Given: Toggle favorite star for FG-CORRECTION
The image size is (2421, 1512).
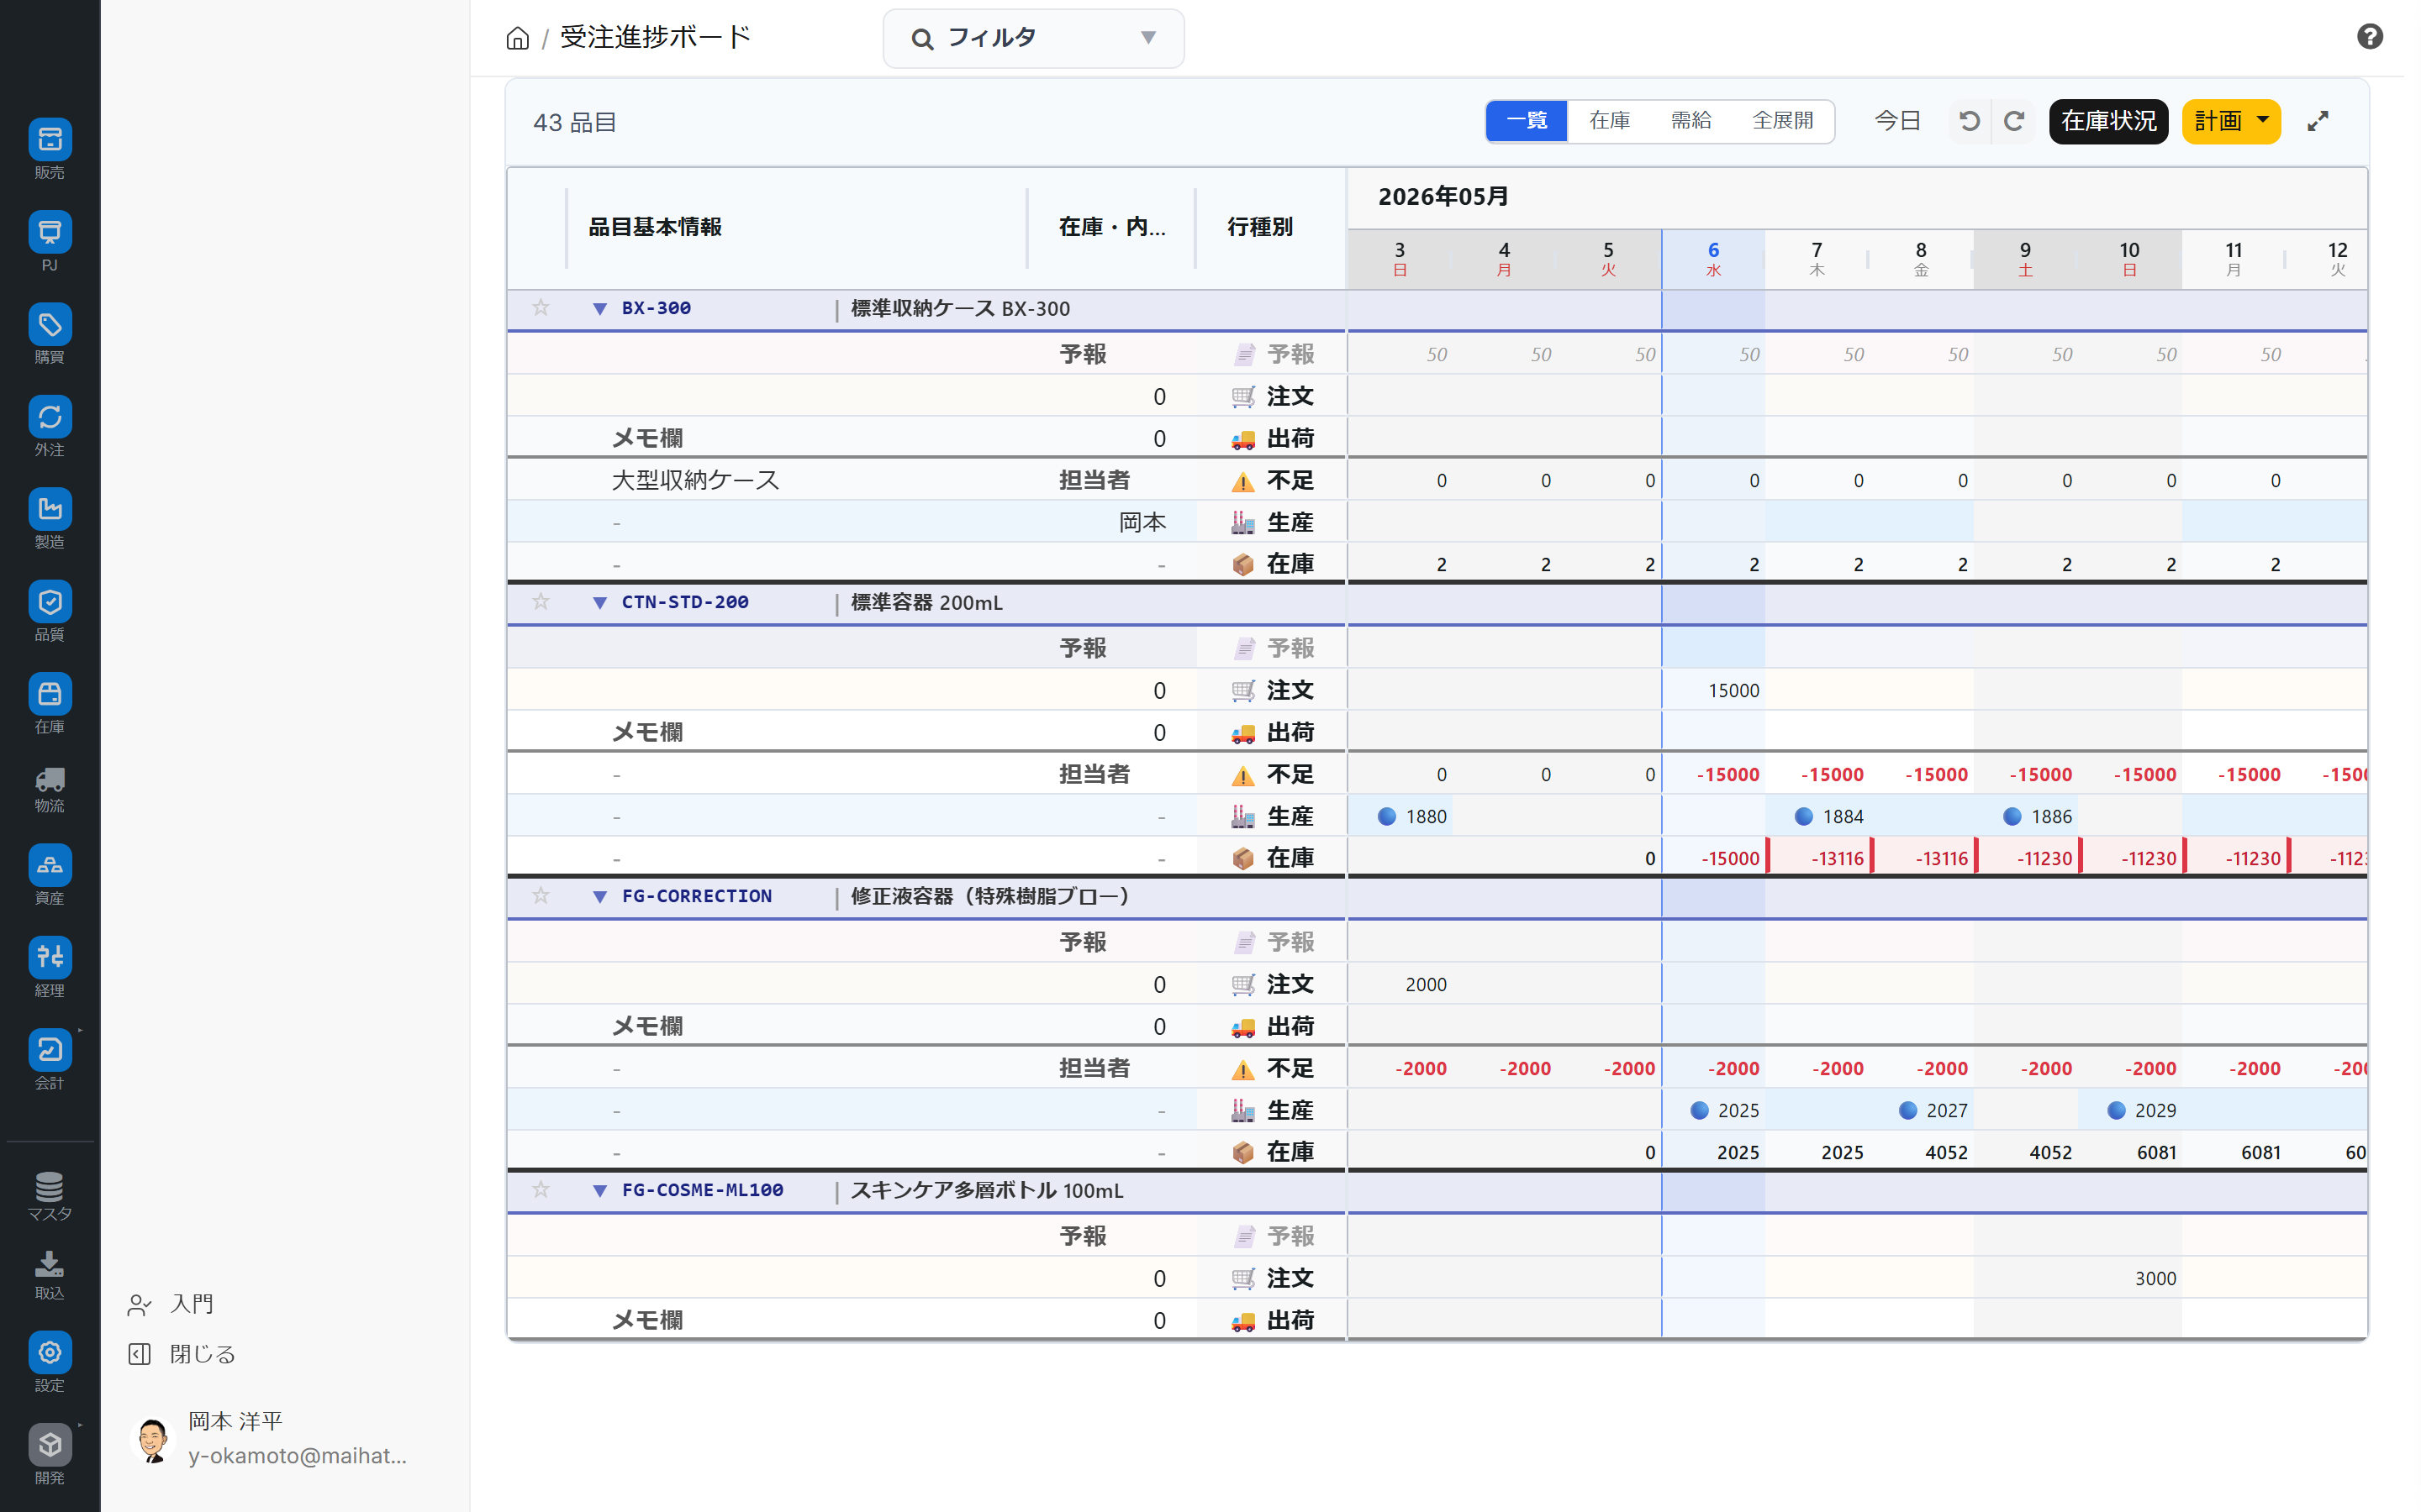Looking at the screenshot, I should tap(541, 896).
